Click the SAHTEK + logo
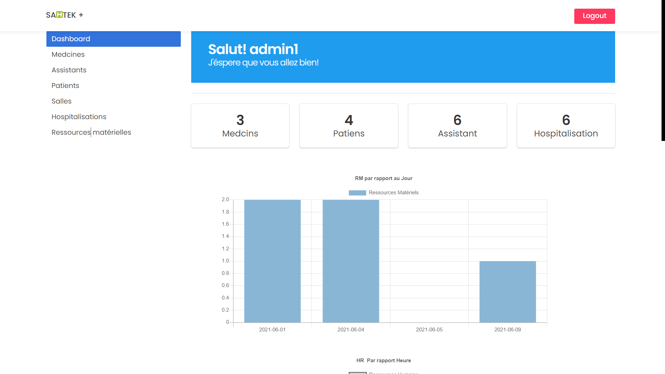 (x=64, y=15)
